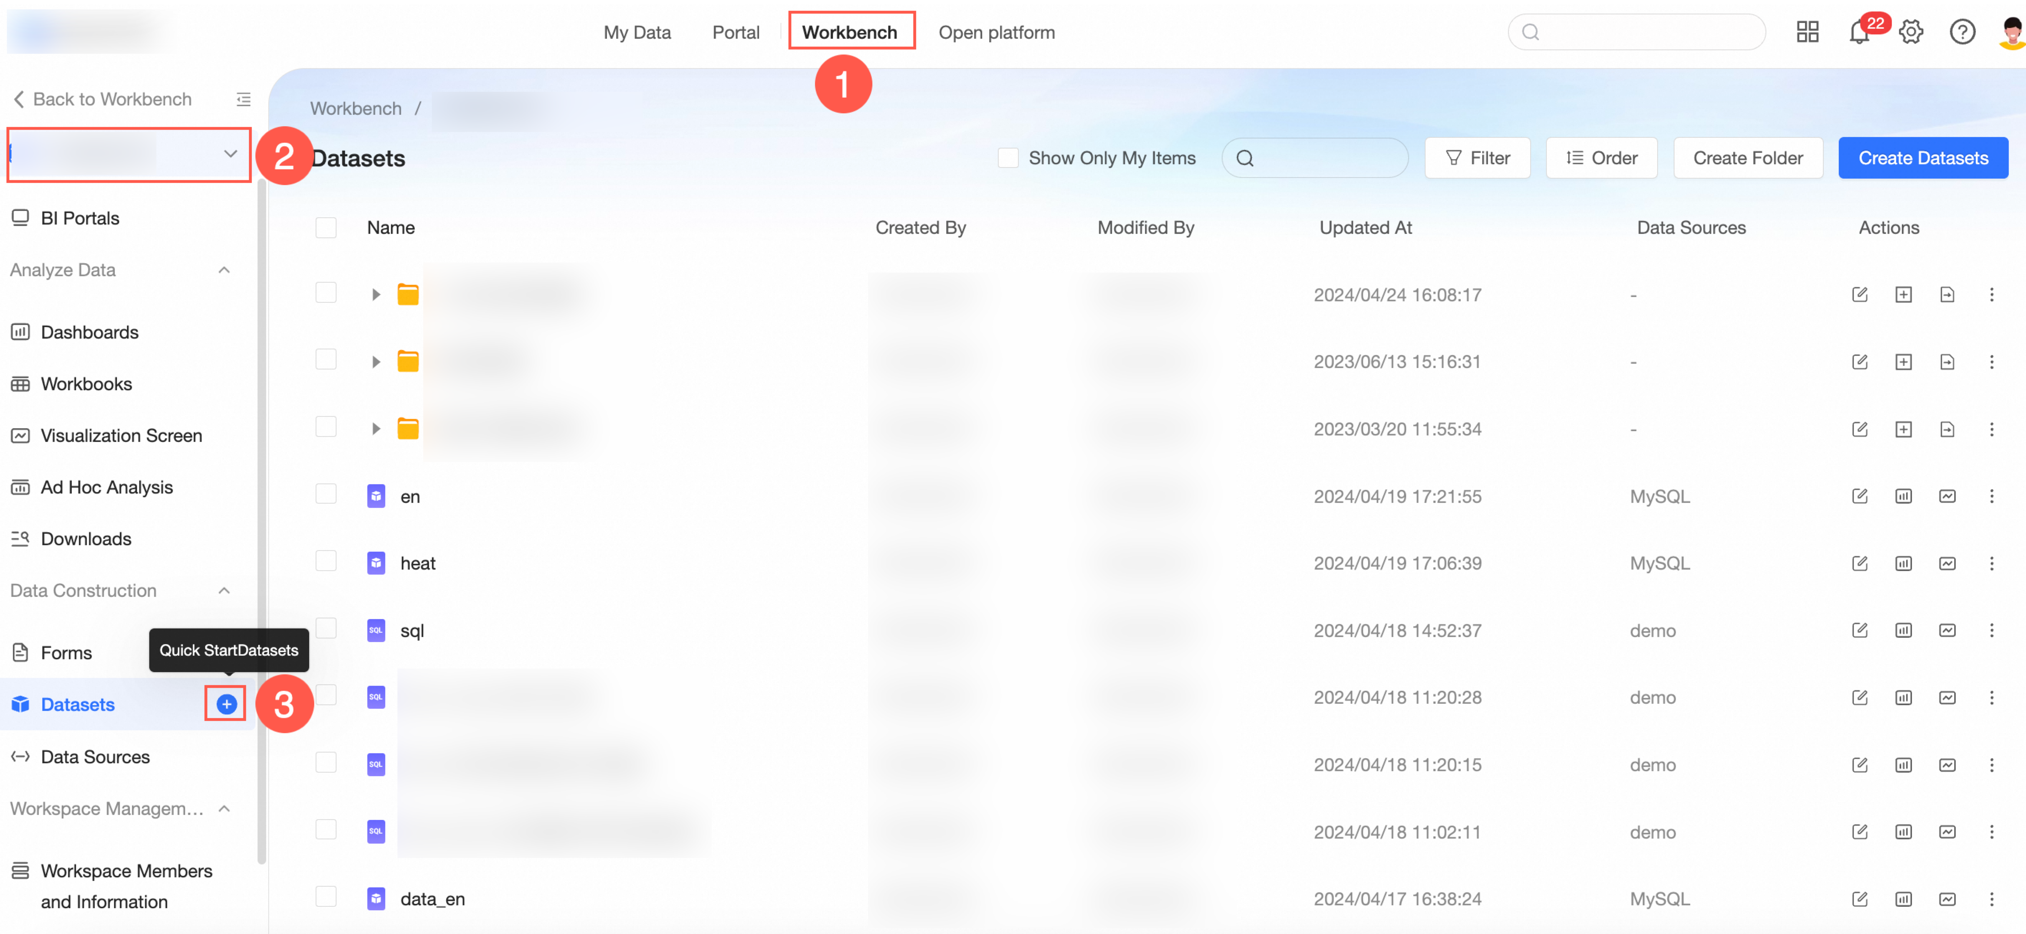Open more options for dataset updated 2024/04/18 11:20:15
Screen dimensions: 2026x934
[1992, 764]
